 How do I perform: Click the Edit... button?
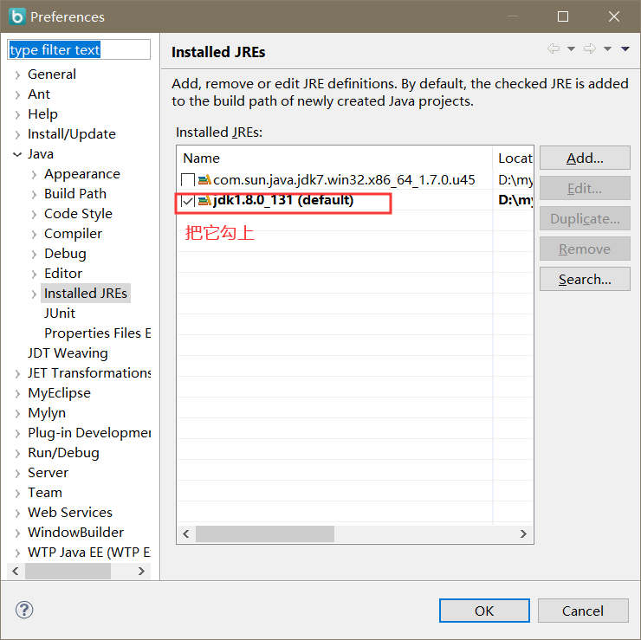(585, 188)
